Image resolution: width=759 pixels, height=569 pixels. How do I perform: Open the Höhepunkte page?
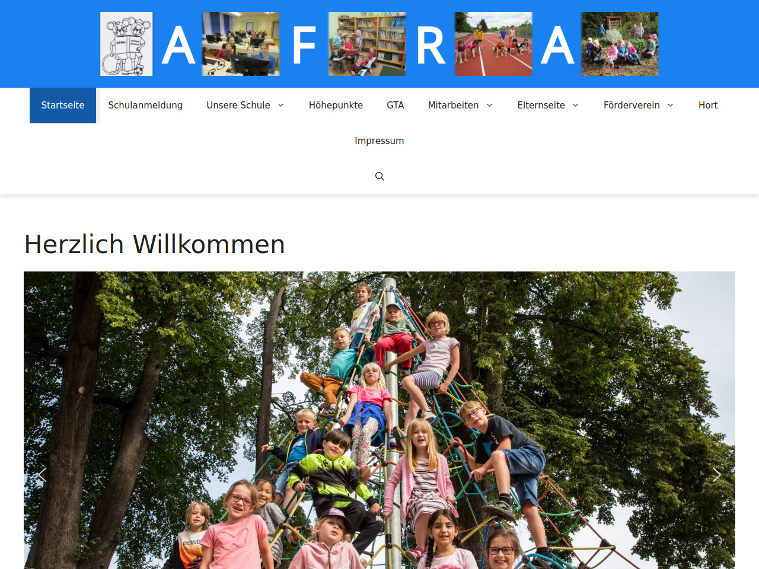(336, 106)
